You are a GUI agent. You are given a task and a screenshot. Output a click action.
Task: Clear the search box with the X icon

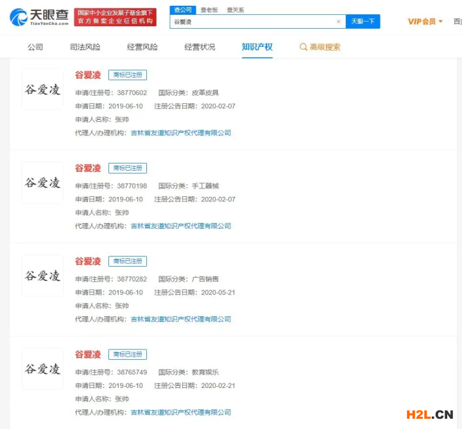click(338, 21)
